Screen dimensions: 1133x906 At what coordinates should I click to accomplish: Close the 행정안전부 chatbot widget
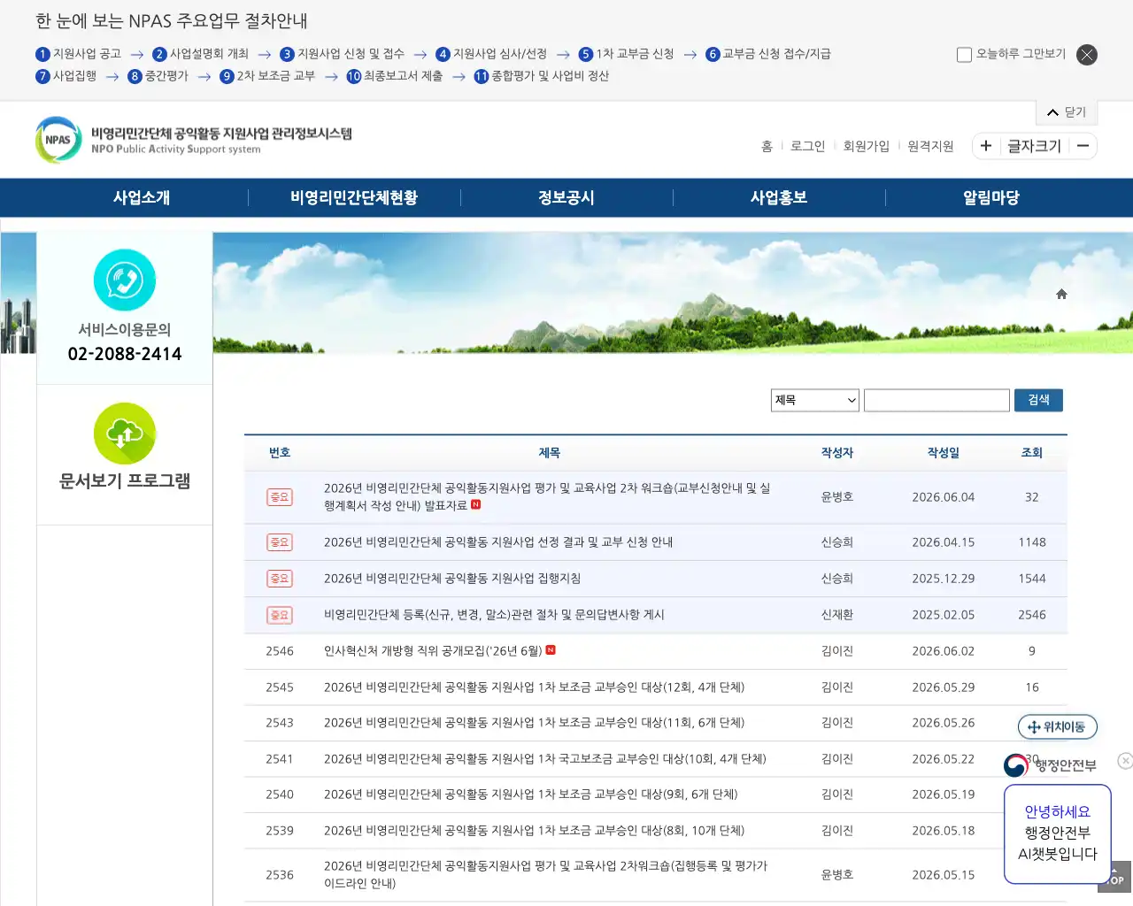coord(1125,761)
